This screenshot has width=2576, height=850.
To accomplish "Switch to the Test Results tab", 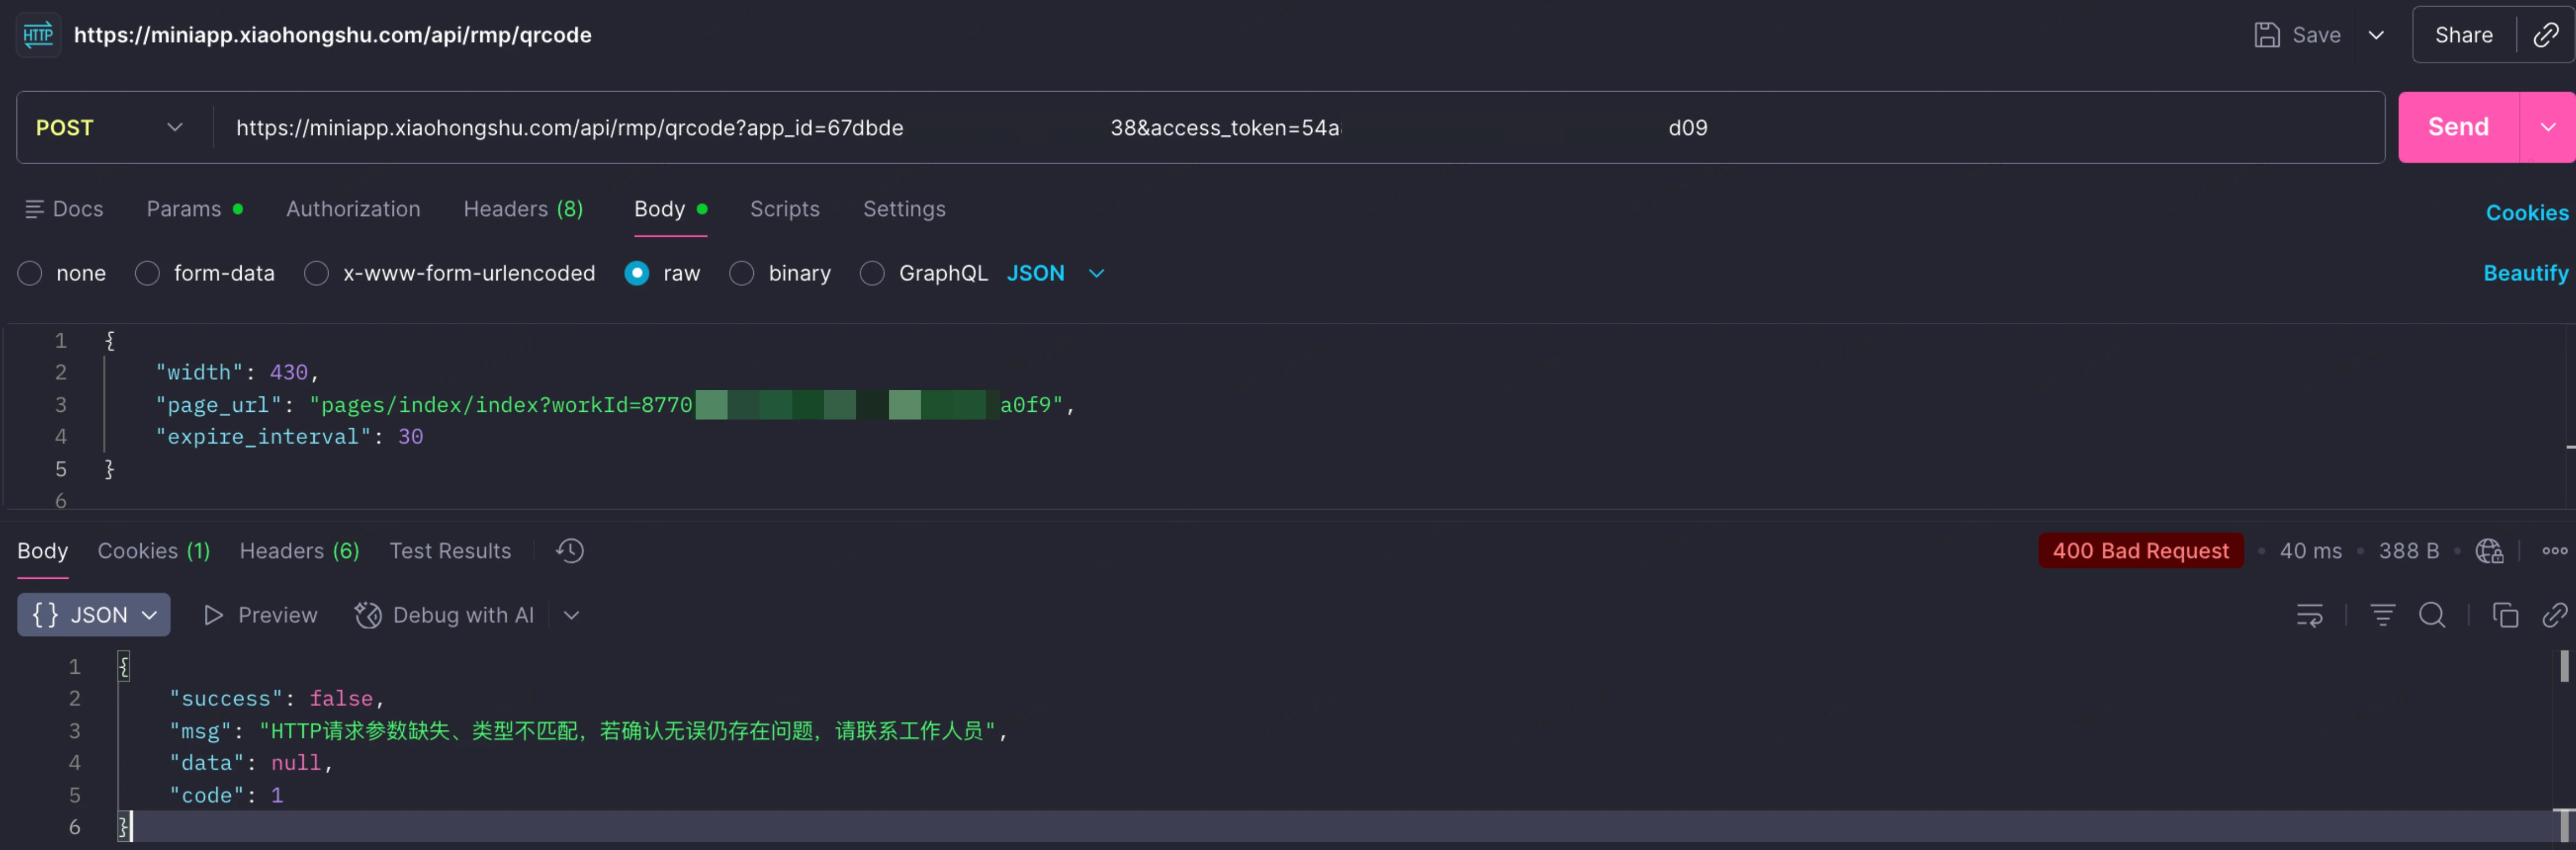I will pos(450,550).
